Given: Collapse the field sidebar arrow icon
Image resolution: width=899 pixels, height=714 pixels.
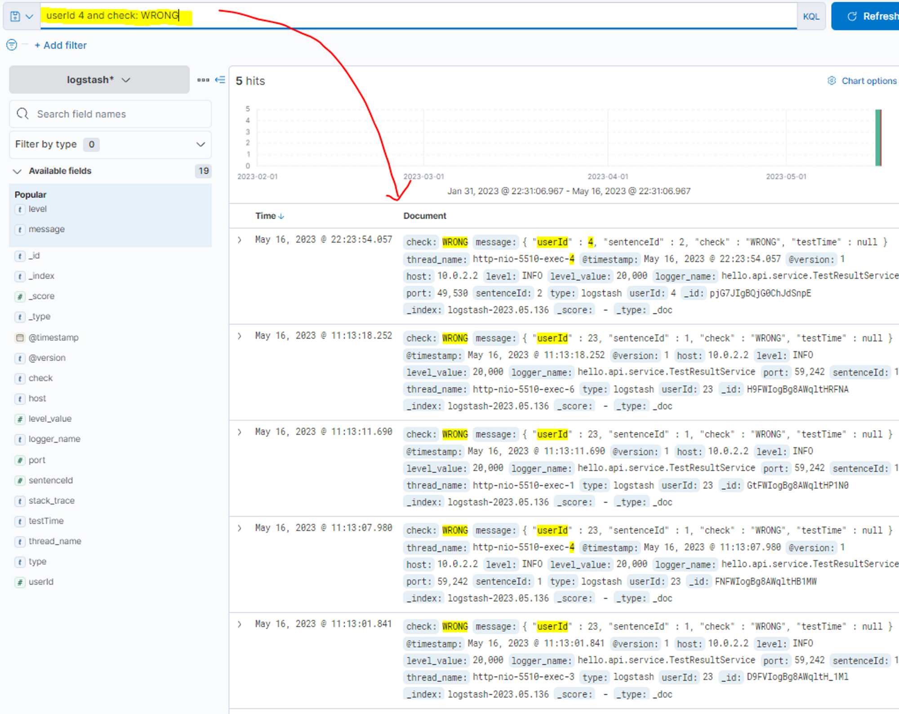Looking at the screenshot, I should pyautogui.click(x=220, y=80).
